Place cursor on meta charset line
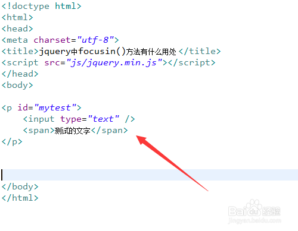Viewport: 298px width, 231px height. (x=60, y=40)
